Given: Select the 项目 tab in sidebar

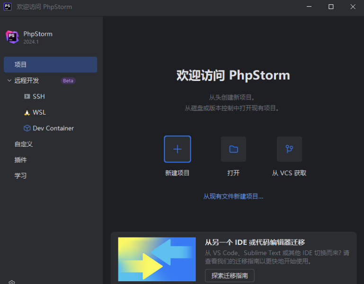Looking at the screenshot, I should [x=50, y=64].
